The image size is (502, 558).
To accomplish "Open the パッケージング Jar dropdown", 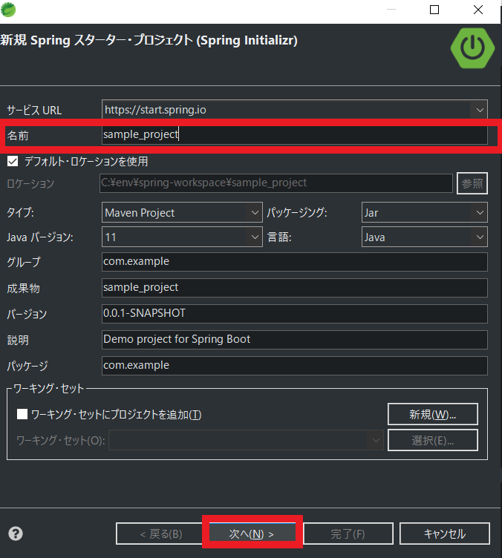I will coord(424,212).
